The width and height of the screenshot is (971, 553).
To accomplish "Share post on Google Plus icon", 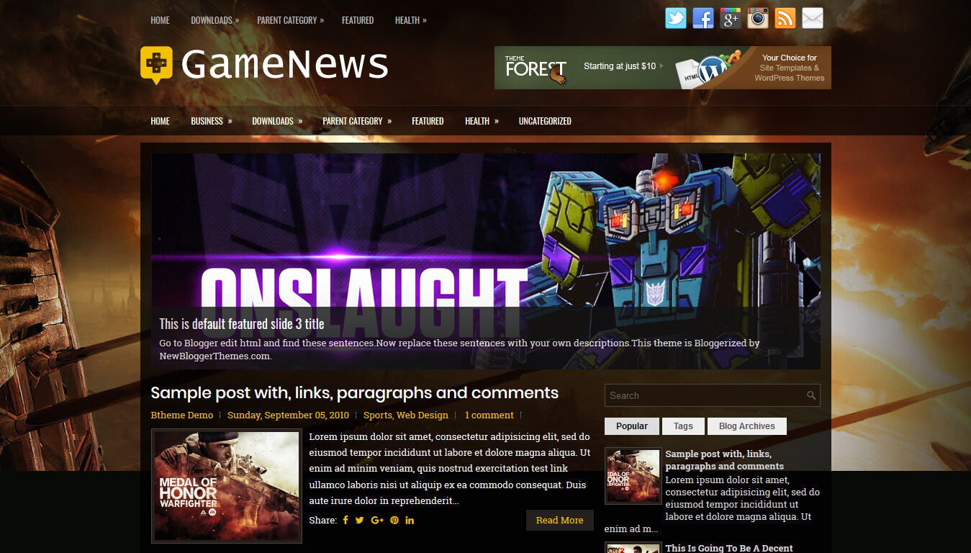I will 377,520.
